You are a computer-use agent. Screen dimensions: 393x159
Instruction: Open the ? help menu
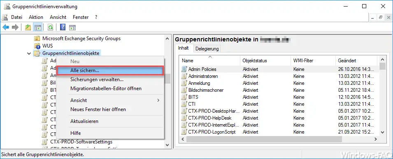(x=96, y=17)
